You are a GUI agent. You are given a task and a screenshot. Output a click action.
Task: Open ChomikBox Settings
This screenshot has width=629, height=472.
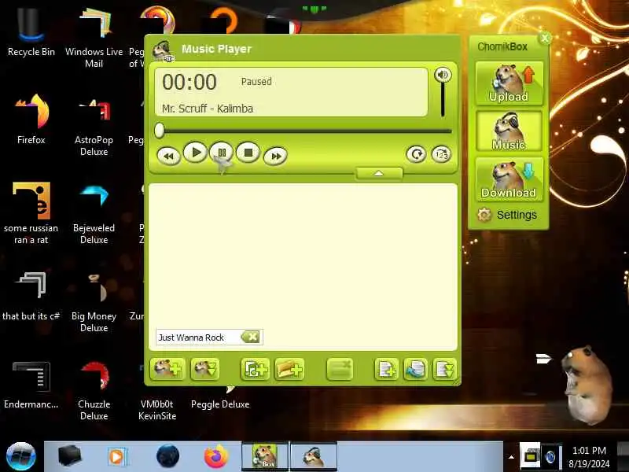point(507,215)
